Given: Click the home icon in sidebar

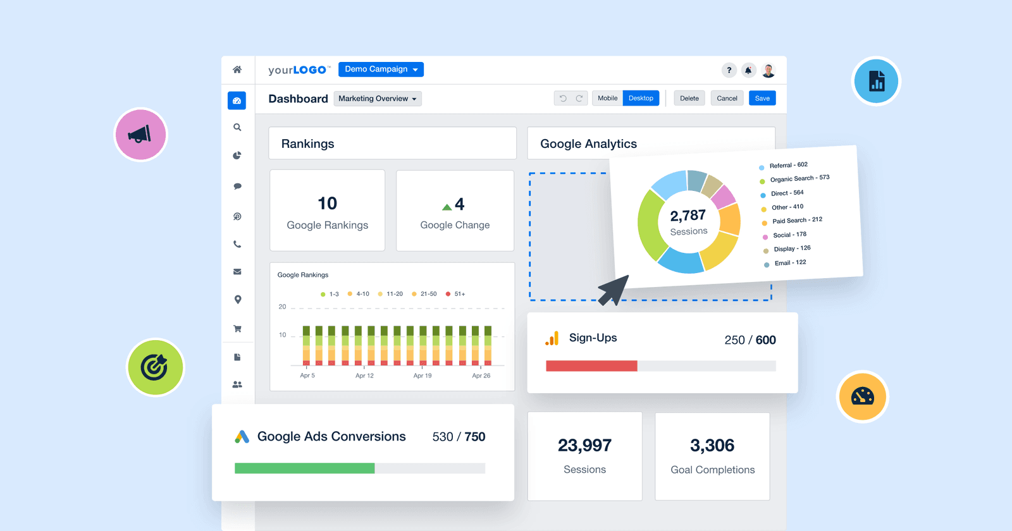Looking at the screenshot, I should (237, 70).
